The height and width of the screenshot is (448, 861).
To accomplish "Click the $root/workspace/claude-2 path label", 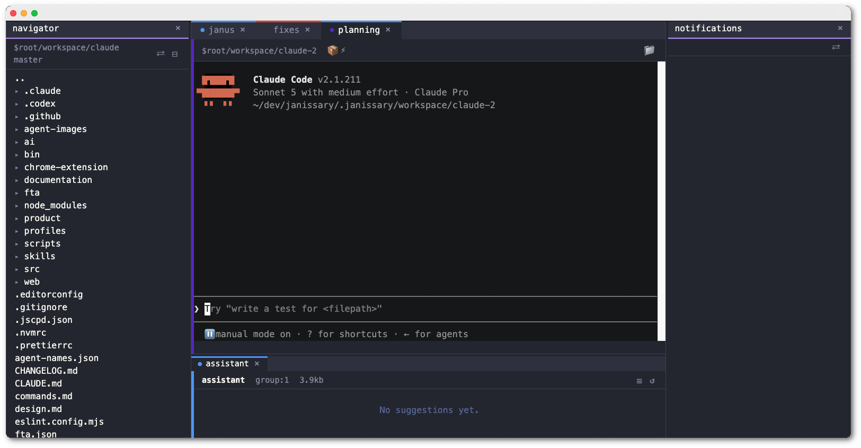I will pos(259,51).
